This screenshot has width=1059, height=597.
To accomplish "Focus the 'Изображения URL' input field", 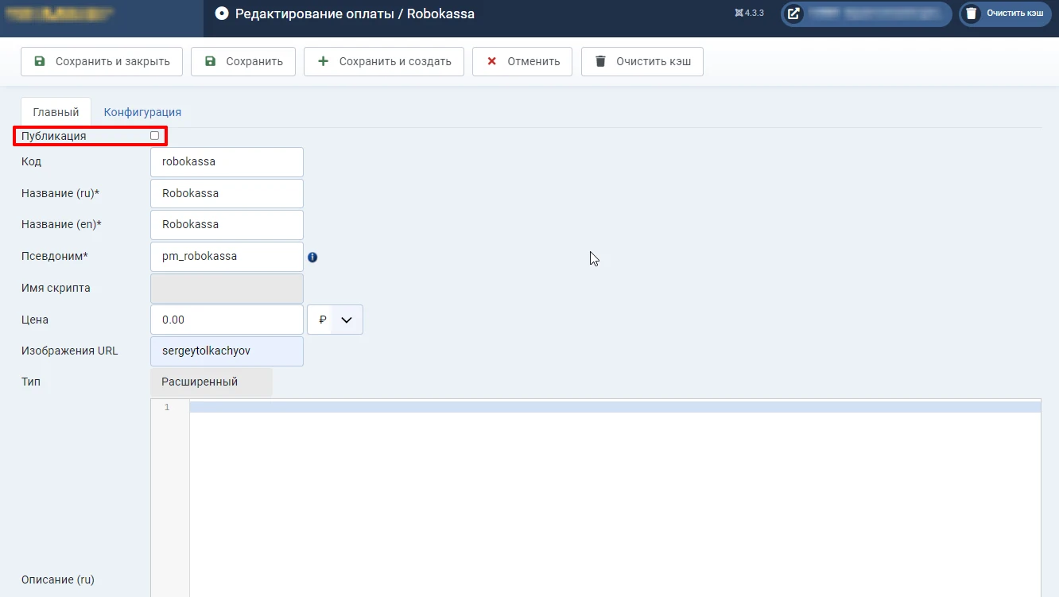I will click(227, 351).
